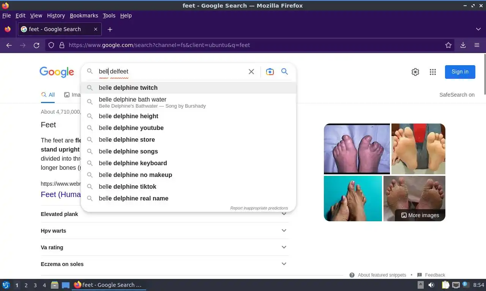Click the shield tracking protection icon
The height and width of the screenshot is (291, 486).
[x=51, y=45]
